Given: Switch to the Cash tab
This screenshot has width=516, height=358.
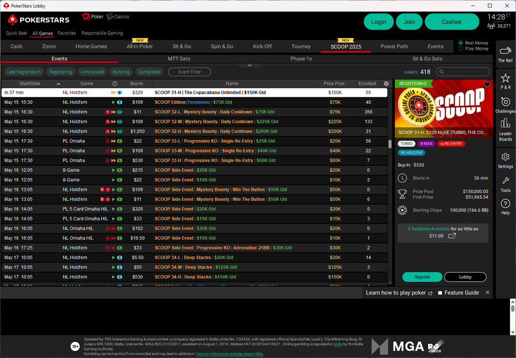Looking at the screenshot, I should [16, 46].
